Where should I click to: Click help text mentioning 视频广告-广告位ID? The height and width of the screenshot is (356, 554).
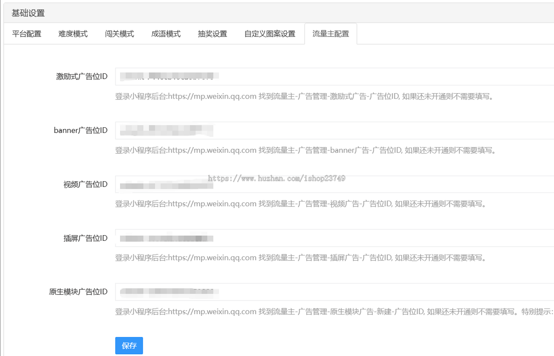point(301,204)
